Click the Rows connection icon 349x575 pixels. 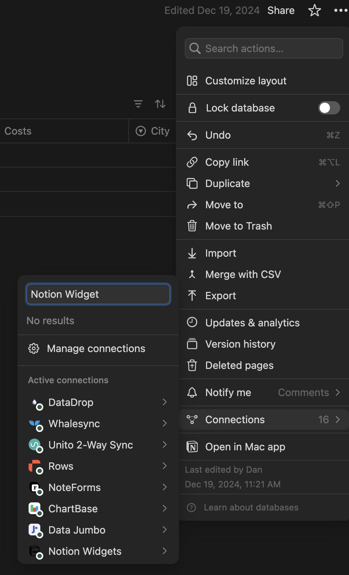click(34, 466)
